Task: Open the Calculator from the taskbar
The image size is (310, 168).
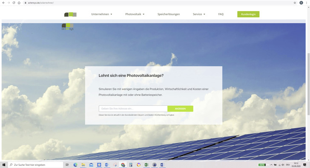Action: [131, 165]
